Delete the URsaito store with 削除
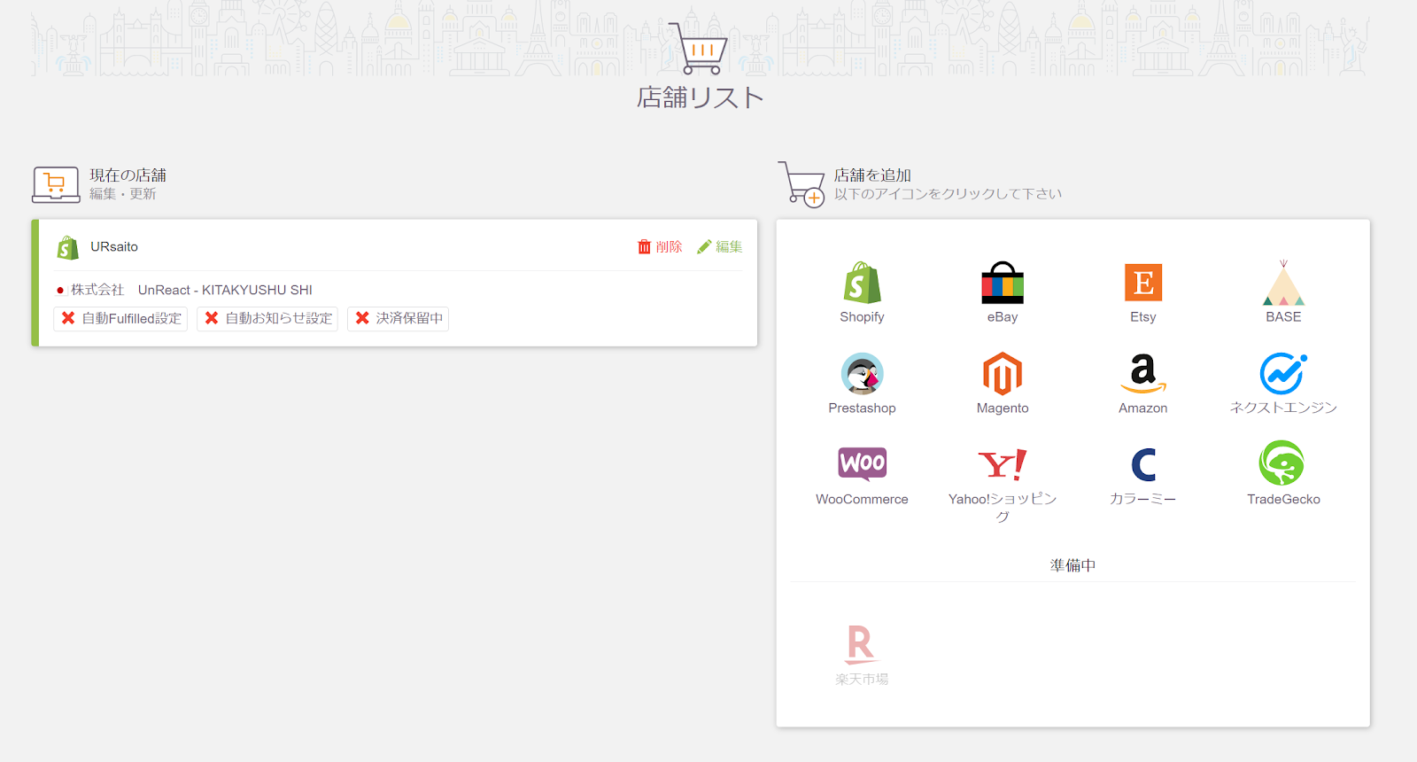 point(660,247)
